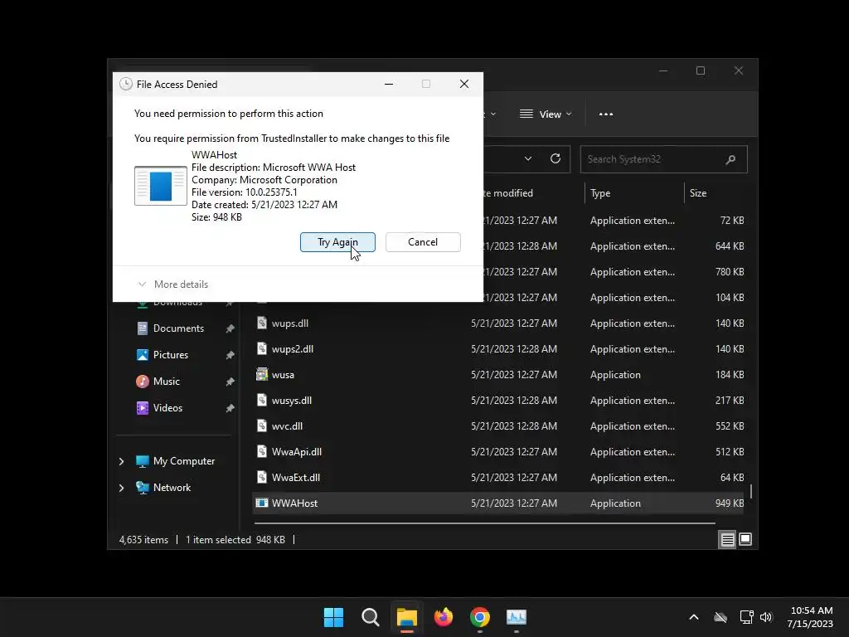Click the vertical scrollbar thumb in file list

point(751,491)
